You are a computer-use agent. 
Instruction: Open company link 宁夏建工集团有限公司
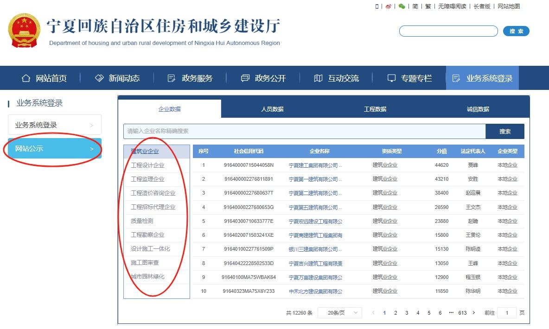point(315,165)
